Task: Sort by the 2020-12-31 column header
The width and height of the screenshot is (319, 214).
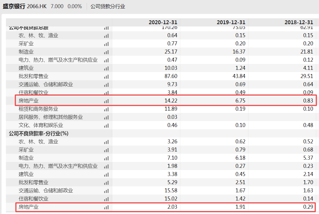Action: pos(163,22)
